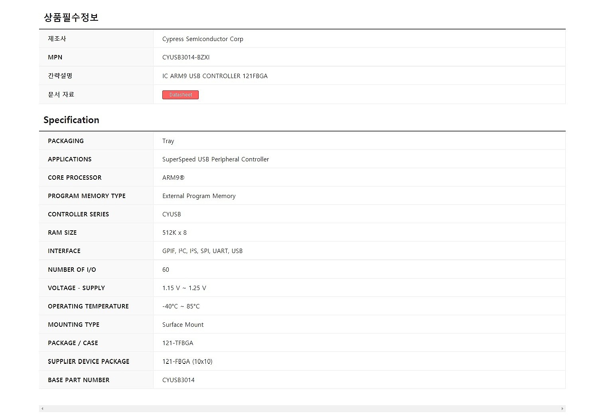Screen dimensions: 594x418
Task: Select the I/O count value 60
Action: tap(166, 270)
